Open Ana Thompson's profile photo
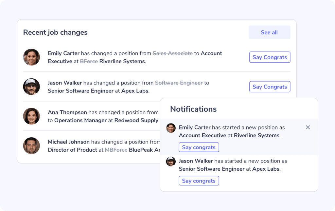335x211 pixels. pyautogui.click(x=31, y=116)
